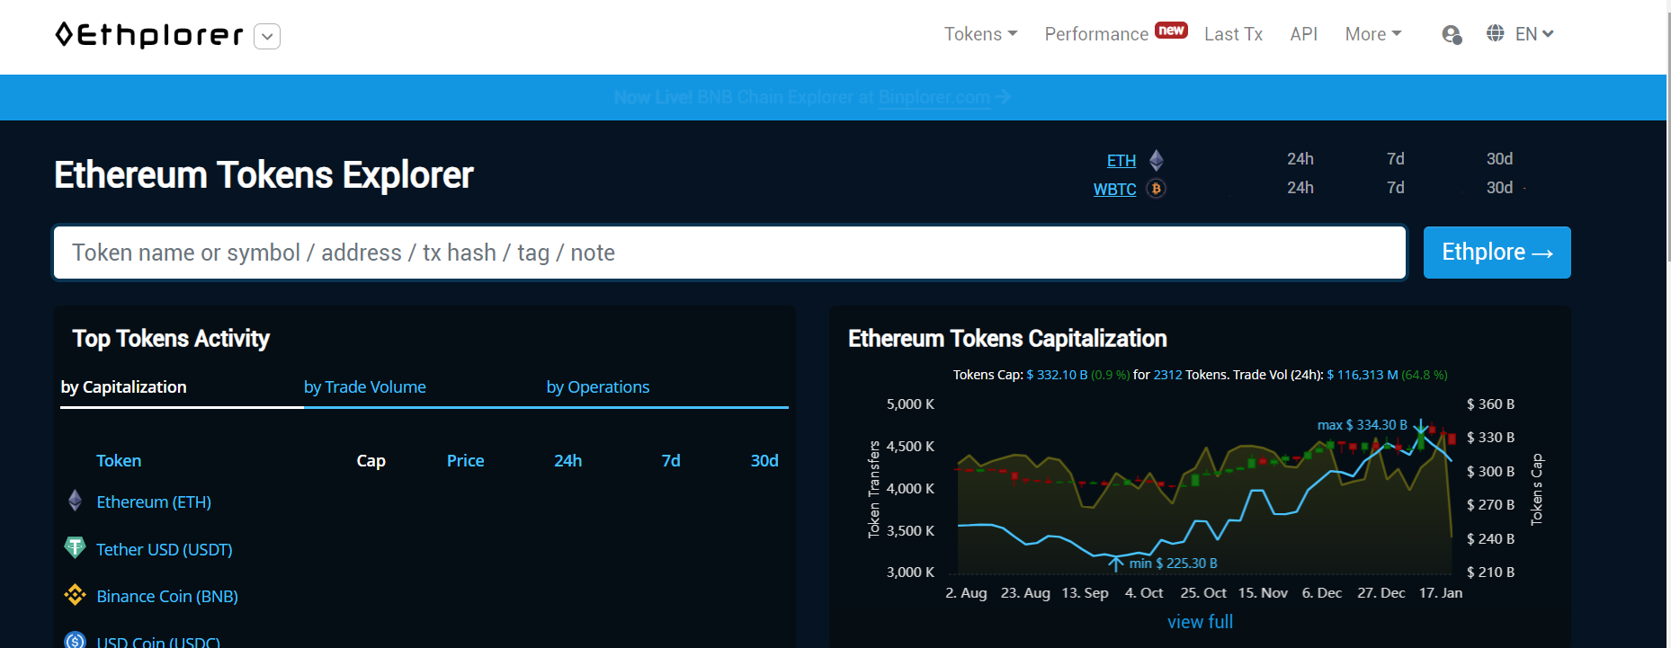The image size is (1671, 648).
Task: Expand the More menu
Action: (x=1373, y=34)
